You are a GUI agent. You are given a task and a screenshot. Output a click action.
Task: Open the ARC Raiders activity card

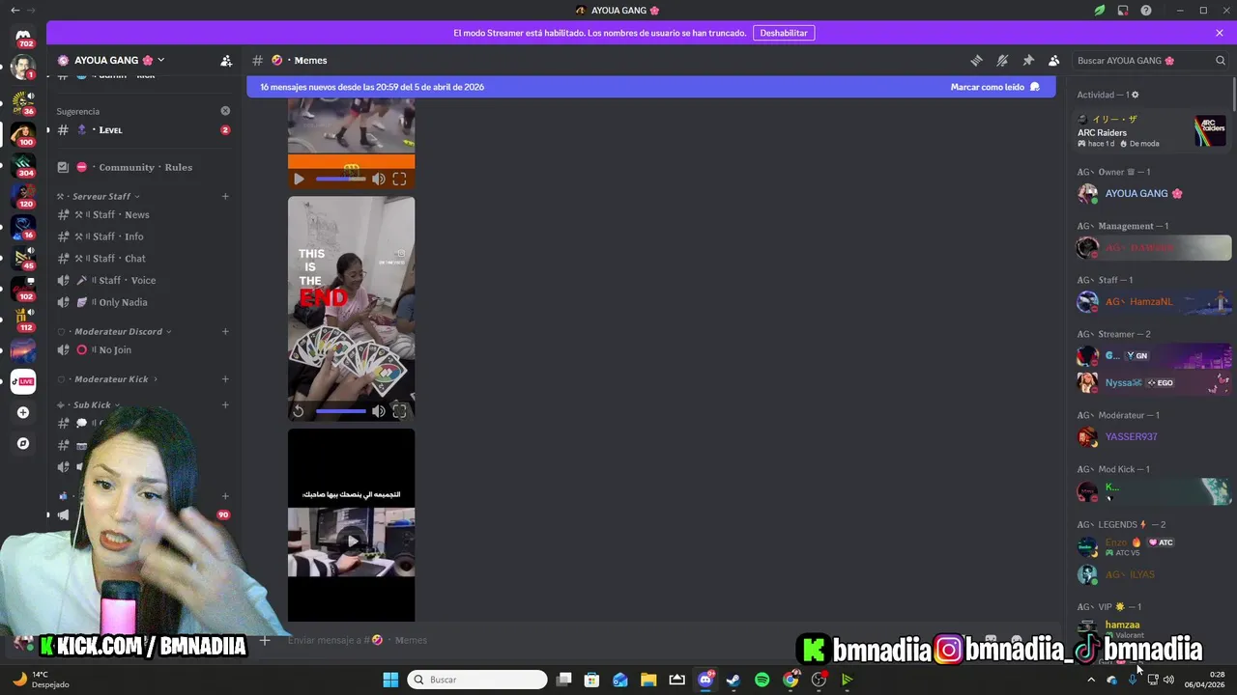(x=1153, y=130)
